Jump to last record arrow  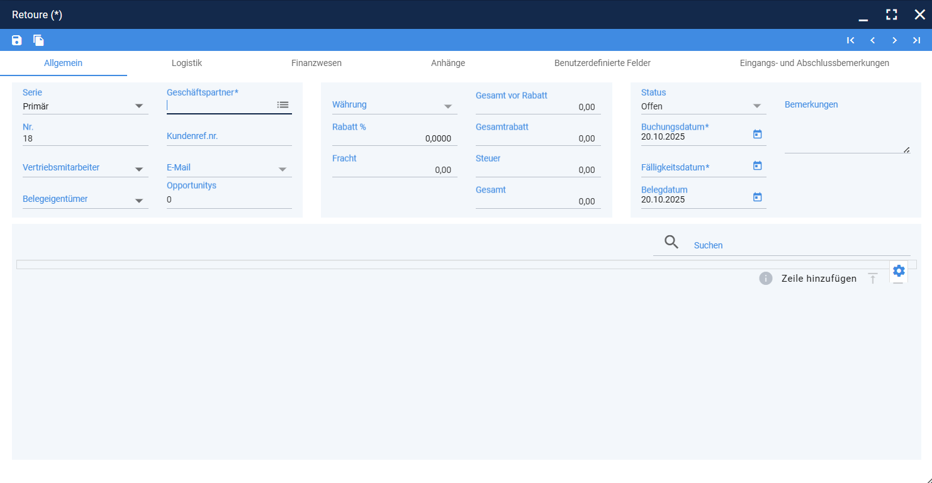tap(916, 40)
